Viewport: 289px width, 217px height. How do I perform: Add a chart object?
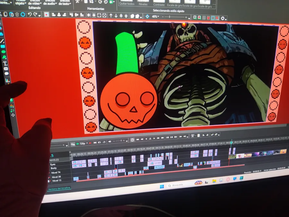click(7, 80)
